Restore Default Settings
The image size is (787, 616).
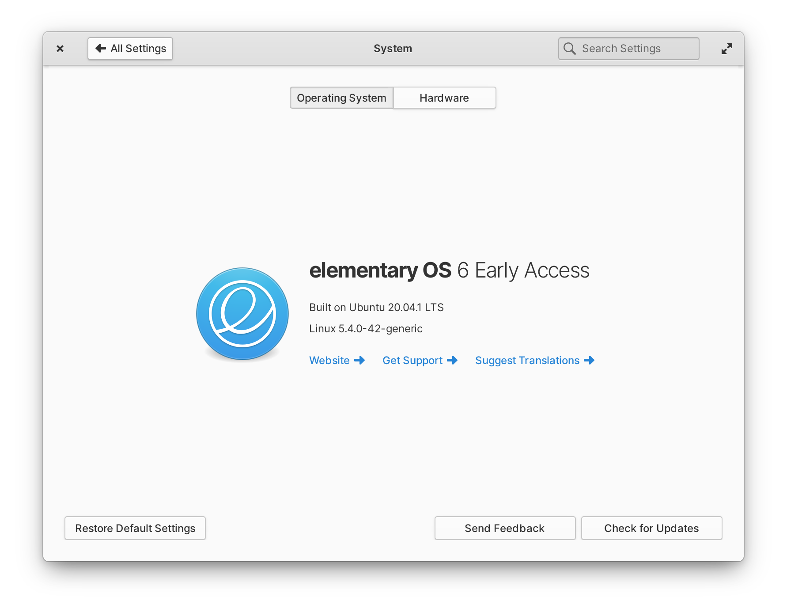135,528
